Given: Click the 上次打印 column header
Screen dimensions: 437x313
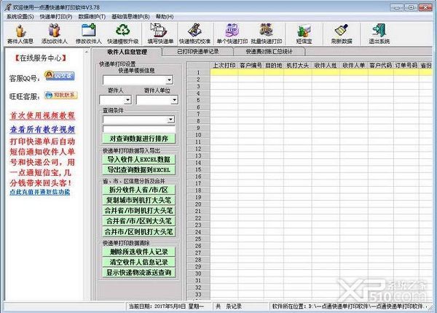Looking at the screenshot, I should [x=224, y=66].
